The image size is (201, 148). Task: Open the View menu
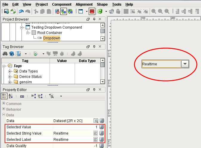(27, 4)
